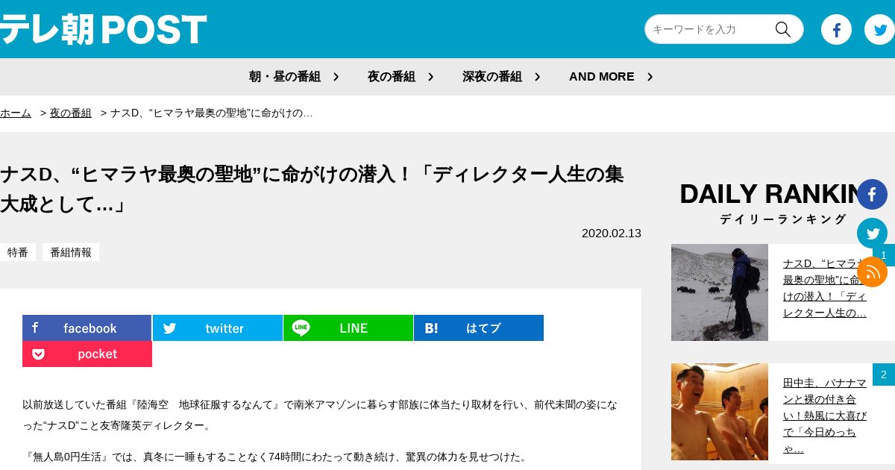Open the 夜の番組 navigation menu
This screenshot has width=895, height=470.
[392, 77]
